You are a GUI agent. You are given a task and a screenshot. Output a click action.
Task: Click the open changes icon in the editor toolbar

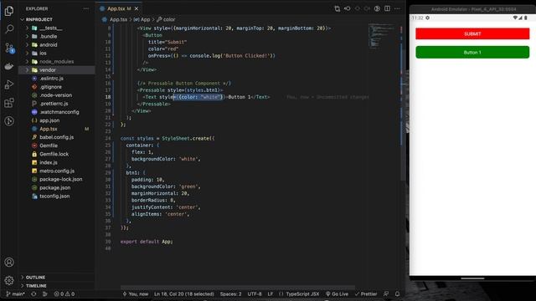pyautogui.click(x=337, y=8)
